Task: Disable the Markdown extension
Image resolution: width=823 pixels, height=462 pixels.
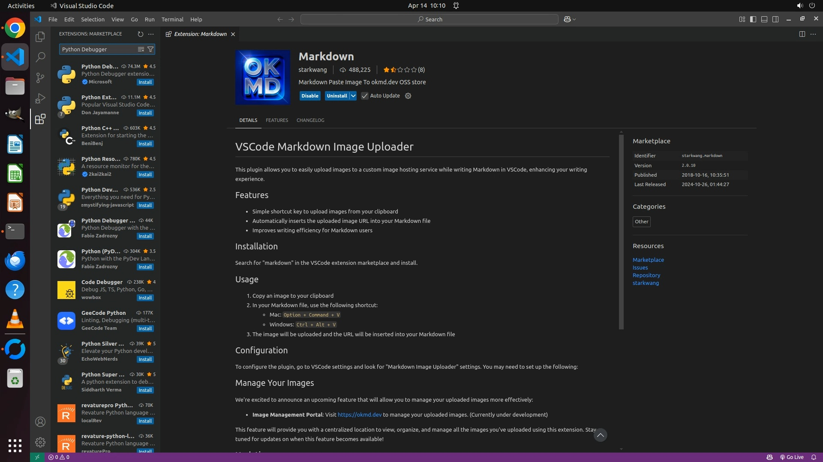Action: pos(309,96)
